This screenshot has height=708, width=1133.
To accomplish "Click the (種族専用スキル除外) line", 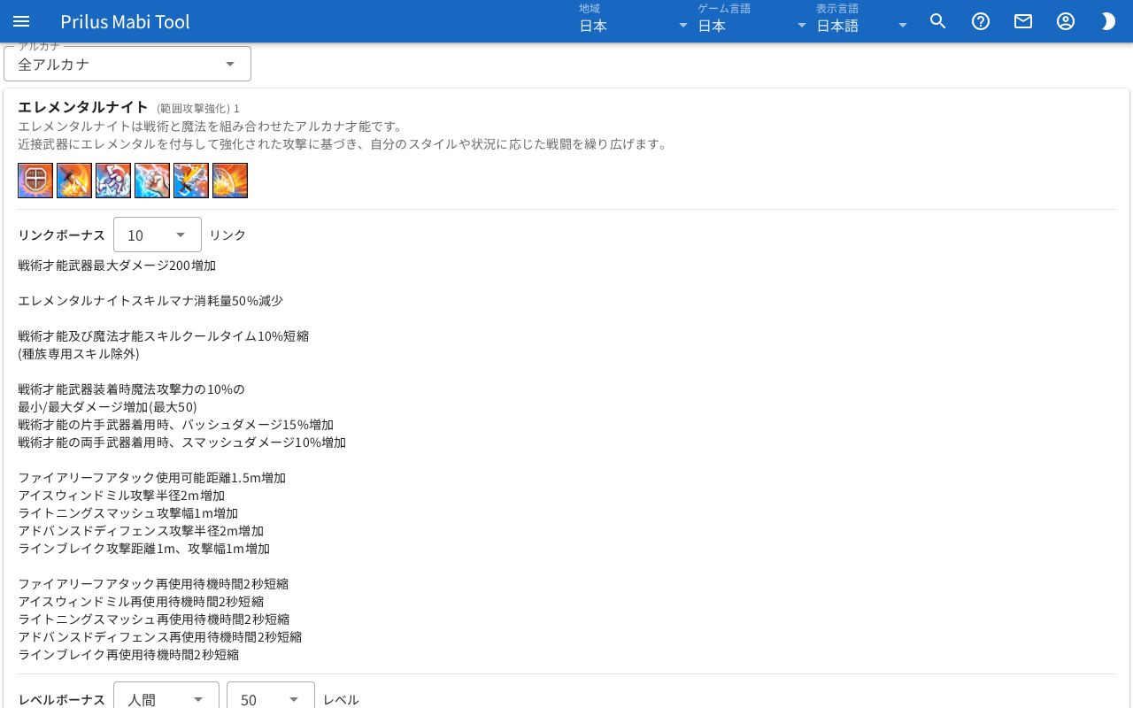I will [x=79, y=354].
